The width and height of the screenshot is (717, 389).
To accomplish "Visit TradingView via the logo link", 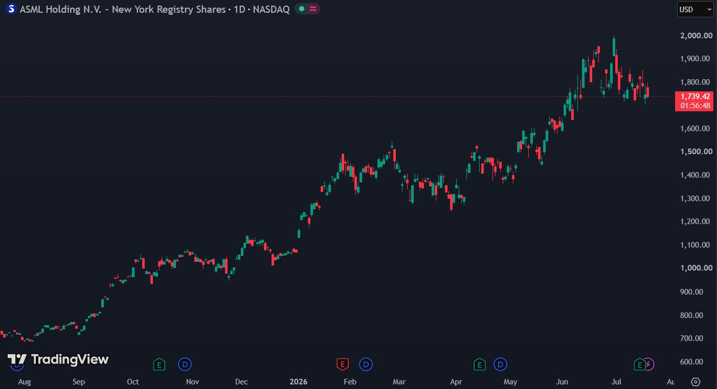I will point(58,359).
